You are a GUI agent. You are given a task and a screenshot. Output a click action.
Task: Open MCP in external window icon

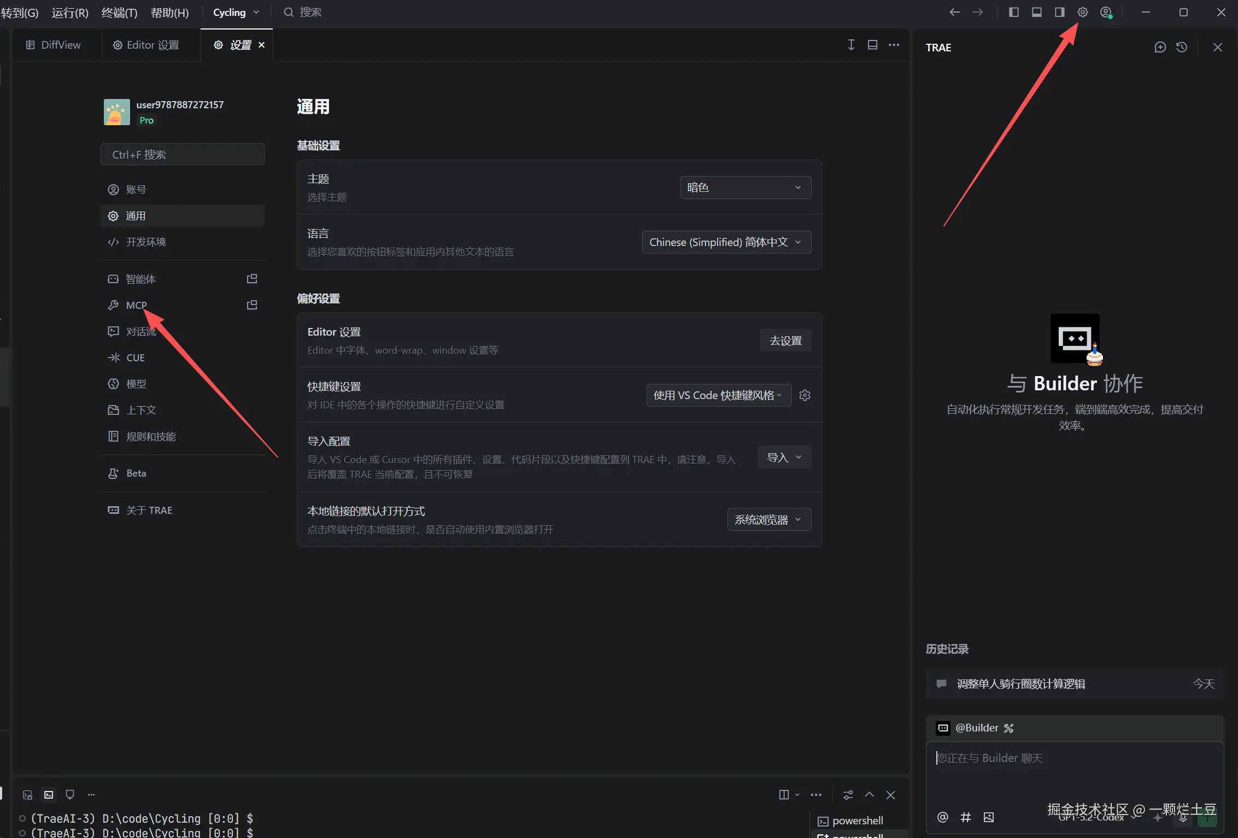(x=252, y=305)
